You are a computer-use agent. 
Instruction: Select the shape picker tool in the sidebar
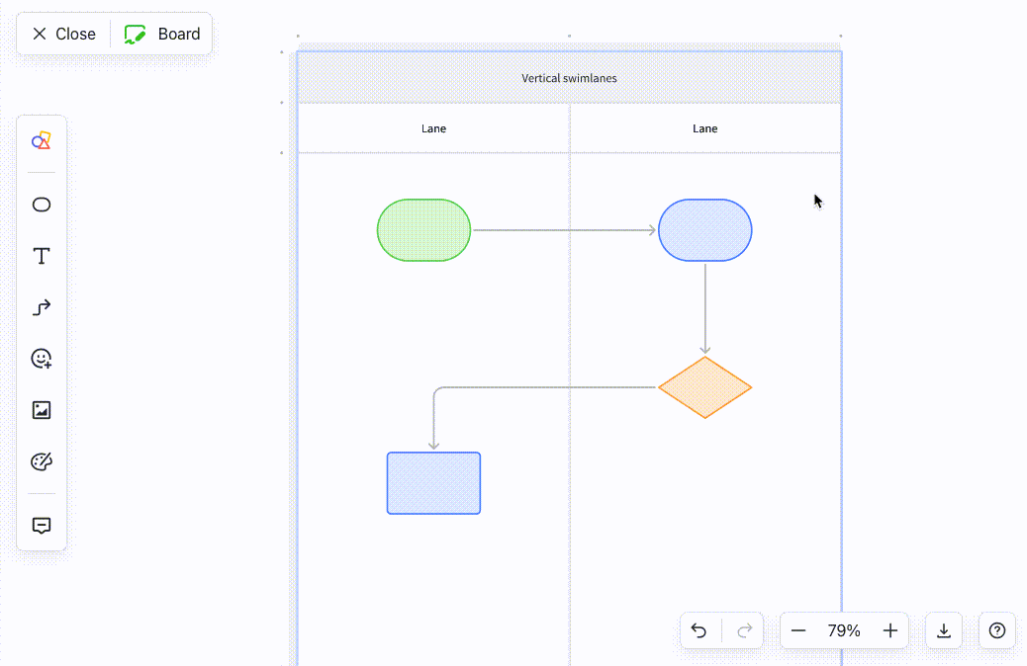(41, 139)
